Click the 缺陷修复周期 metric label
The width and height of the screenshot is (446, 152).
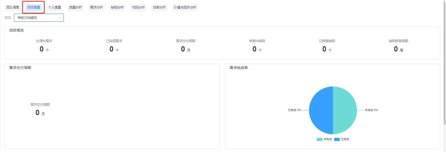(x=398, y=41)
